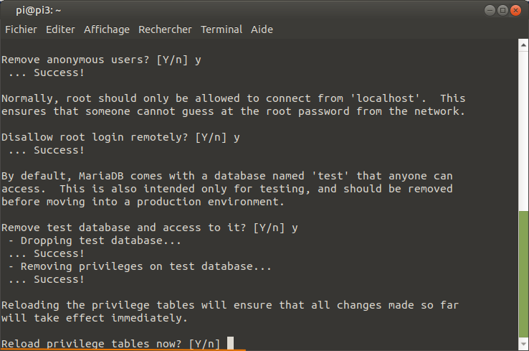This screenshot has width=529, height=351.
Task: Open the Aide menu
Action: tap(262, 29)
